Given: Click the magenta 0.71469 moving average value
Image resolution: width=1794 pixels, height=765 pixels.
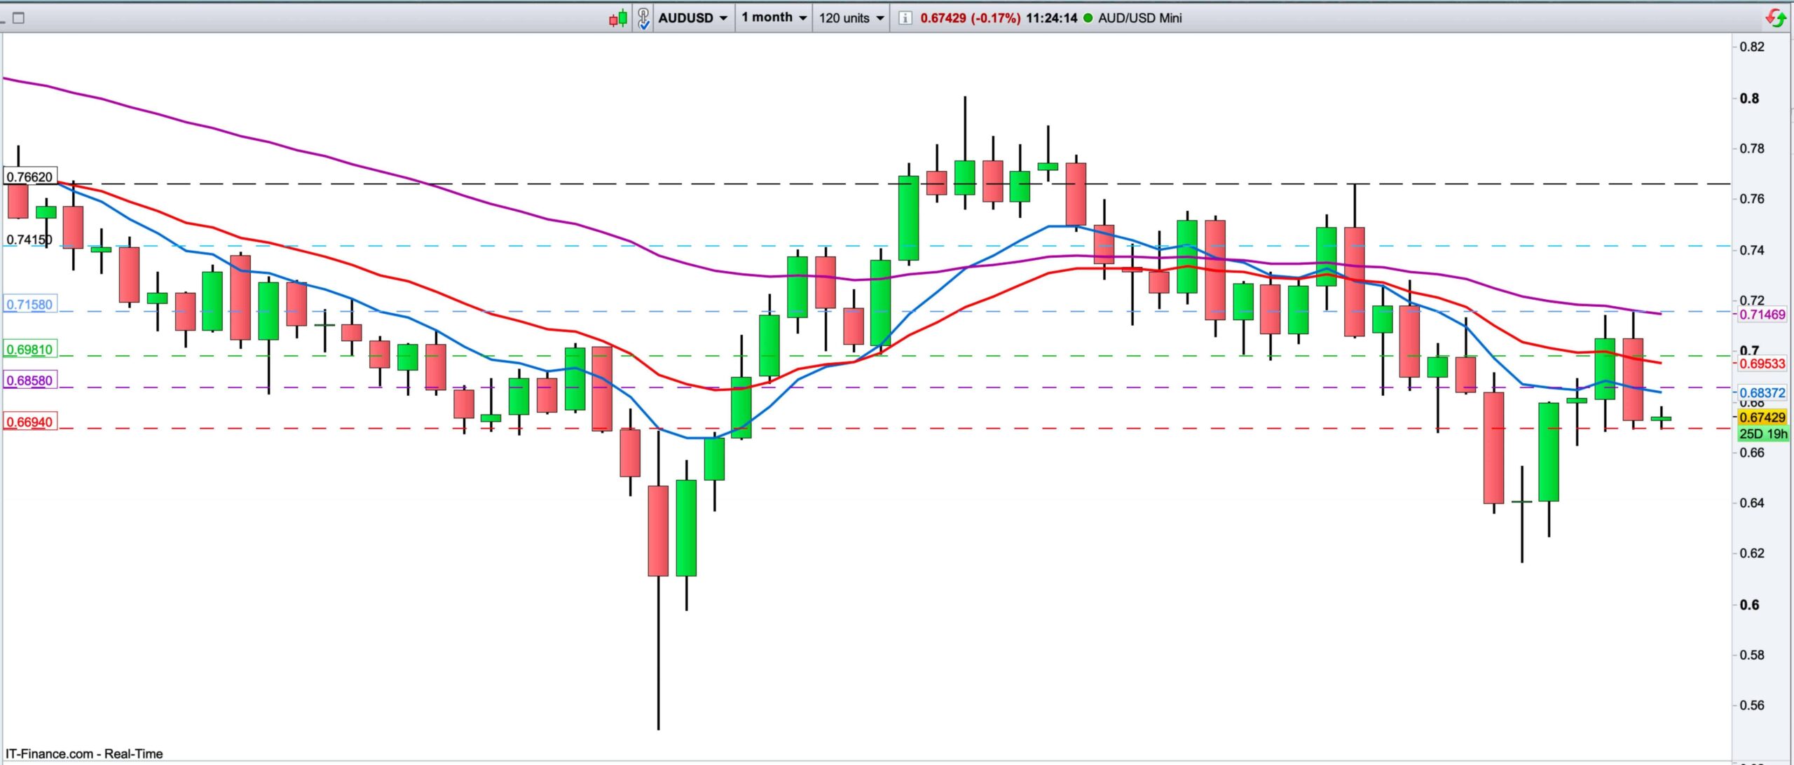Looking at the screenshot, I should (1762, 315).
